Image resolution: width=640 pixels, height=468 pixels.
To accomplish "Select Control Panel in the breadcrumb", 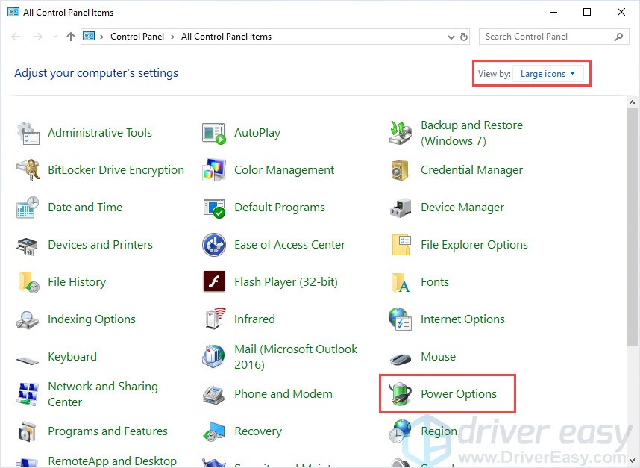I will click(x=137, y=37).
